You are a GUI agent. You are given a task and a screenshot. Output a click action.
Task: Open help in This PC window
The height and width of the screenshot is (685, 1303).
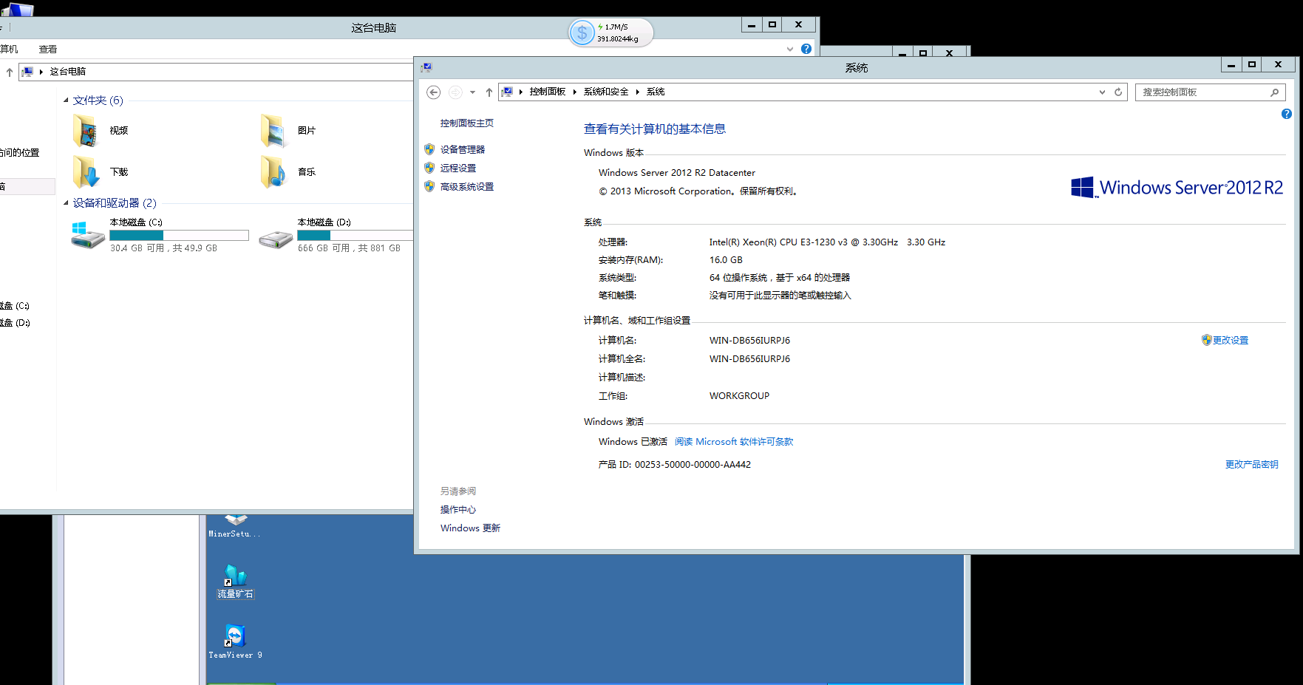pos(806,49)
